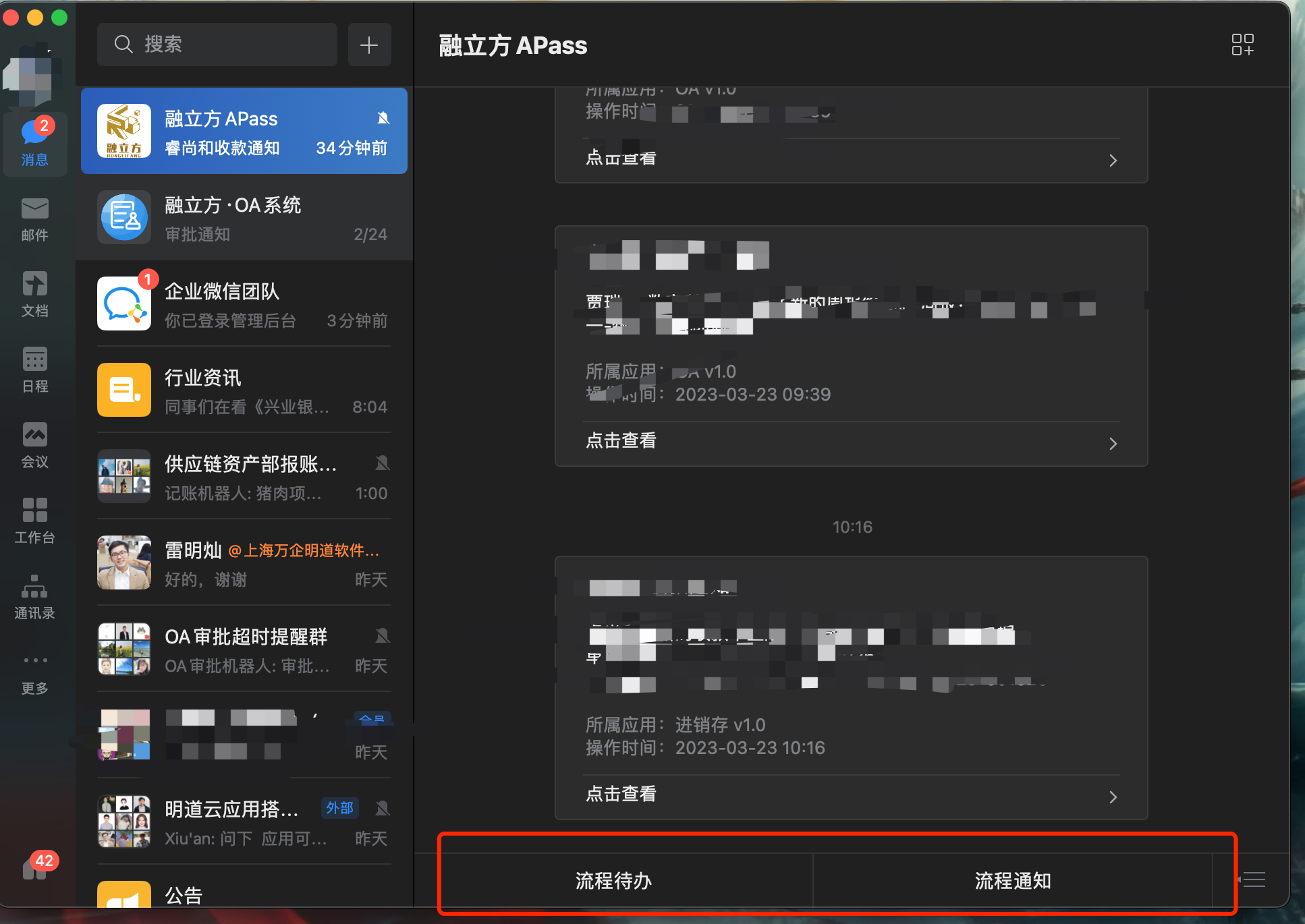Click the 操作时间 2023-03-23 09:39 text

pyautogui.click(x=709, y=394)
